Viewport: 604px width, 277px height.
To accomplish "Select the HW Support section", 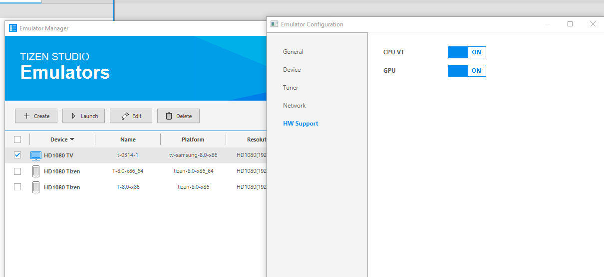I will [x=301, y=124].
